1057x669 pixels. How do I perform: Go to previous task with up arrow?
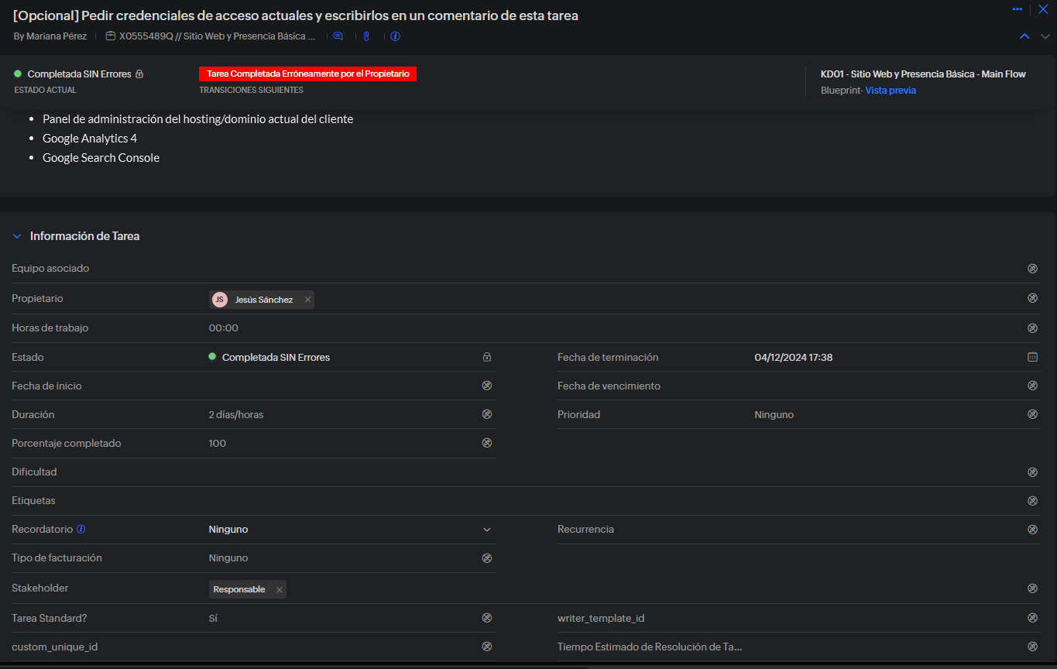[x=1024, y=36]
